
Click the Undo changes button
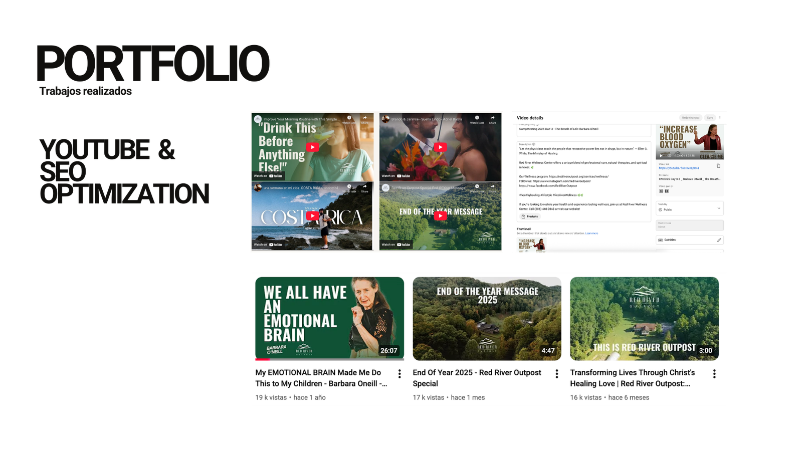690,118
